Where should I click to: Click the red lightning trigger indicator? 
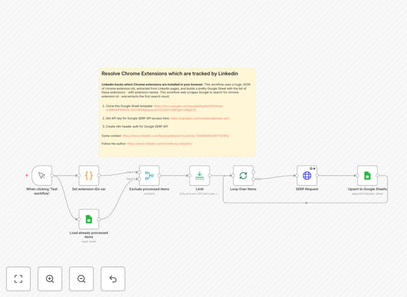(x=27, y=176)
